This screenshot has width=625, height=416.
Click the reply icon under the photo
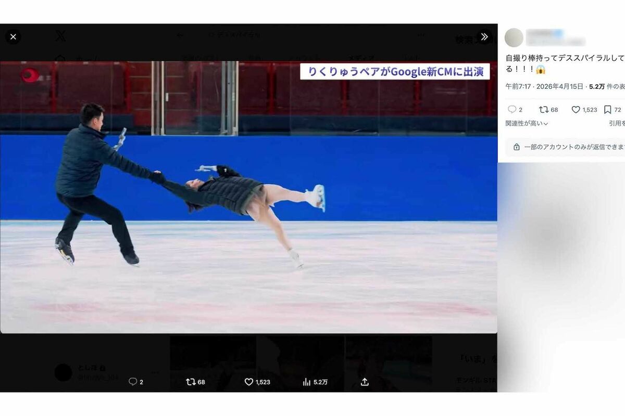tap(133, 382)
